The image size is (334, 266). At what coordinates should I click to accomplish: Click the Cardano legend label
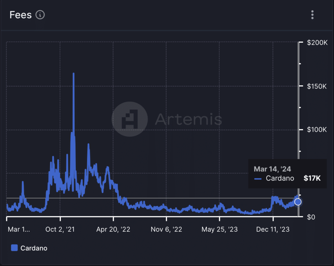(34, 248)
